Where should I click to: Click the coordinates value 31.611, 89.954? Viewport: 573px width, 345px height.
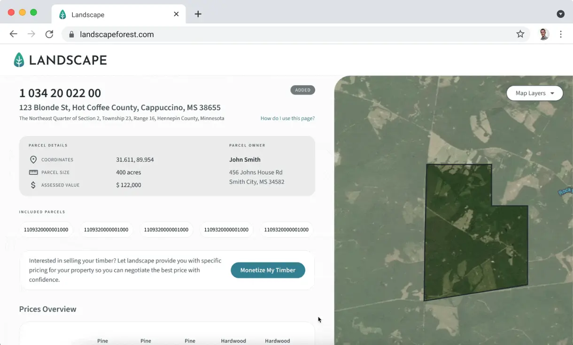[x=135, y=159]
